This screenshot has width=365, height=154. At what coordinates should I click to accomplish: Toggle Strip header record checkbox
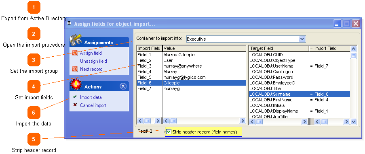coord(169,132)
